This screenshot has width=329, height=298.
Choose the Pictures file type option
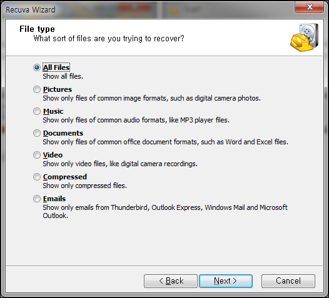37,89
